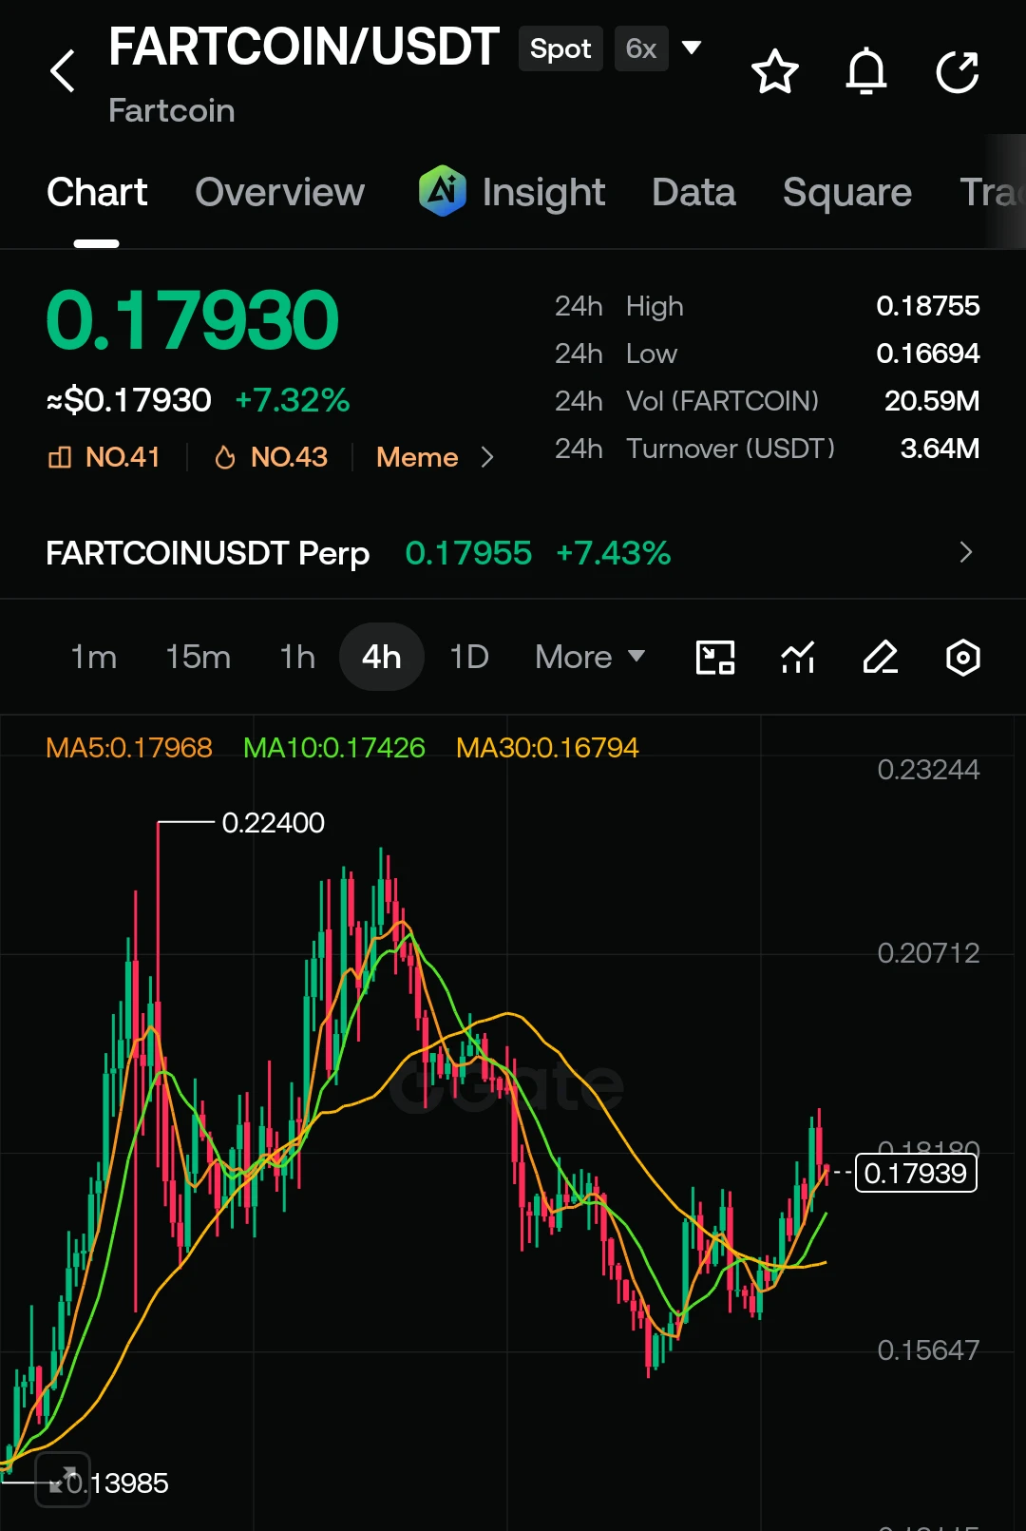Tap the 24h Vol value 20.59M
The height and width of the screenshot is (1531, 1026).
[932, 401]
